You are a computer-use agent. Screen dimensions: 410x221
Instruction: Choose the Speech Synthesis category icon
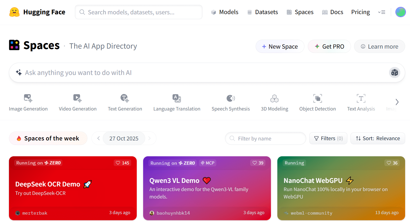[x=231, y=98]
